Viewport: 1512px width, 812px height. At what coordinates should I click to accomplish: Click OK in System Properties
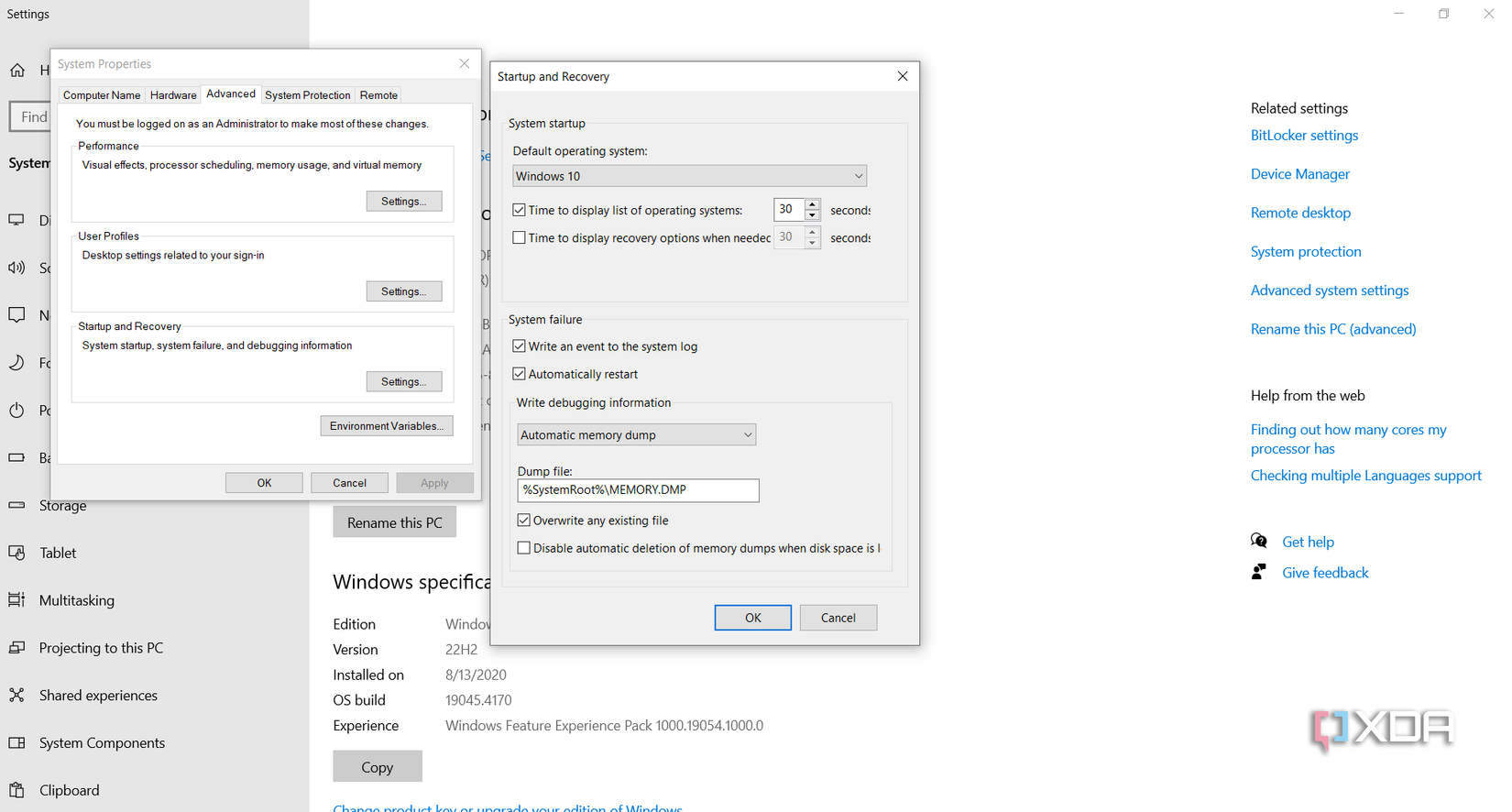(264, 483)
